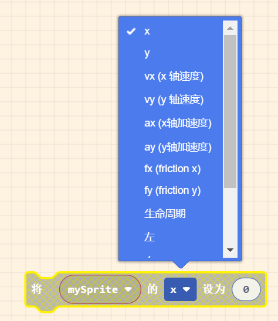This screenshot has height=321, width=278.
Task: Click the dropdown list scrollbar thumb
Action: click(x=230, y=111)
